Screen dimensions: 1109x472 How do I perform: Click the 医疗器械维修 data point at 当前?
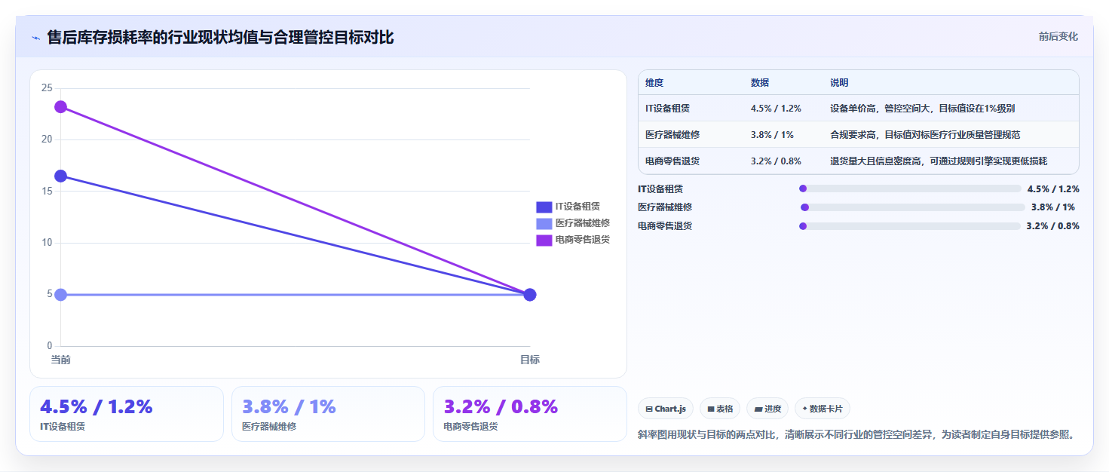pyautogui.click(x=60, y=294)
